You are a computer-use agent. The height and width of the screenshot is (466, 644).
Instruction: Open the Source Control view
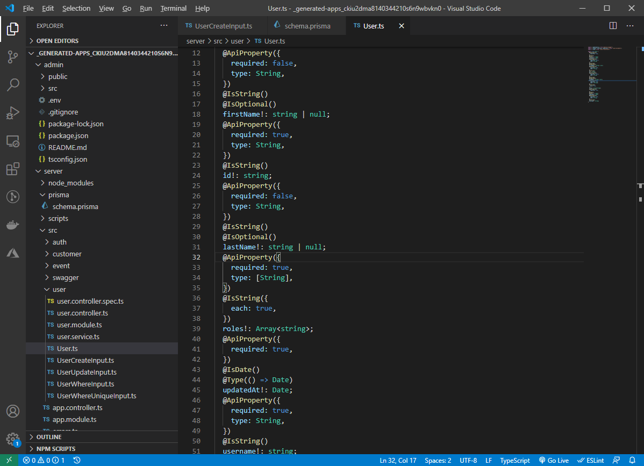coord(13,57)
